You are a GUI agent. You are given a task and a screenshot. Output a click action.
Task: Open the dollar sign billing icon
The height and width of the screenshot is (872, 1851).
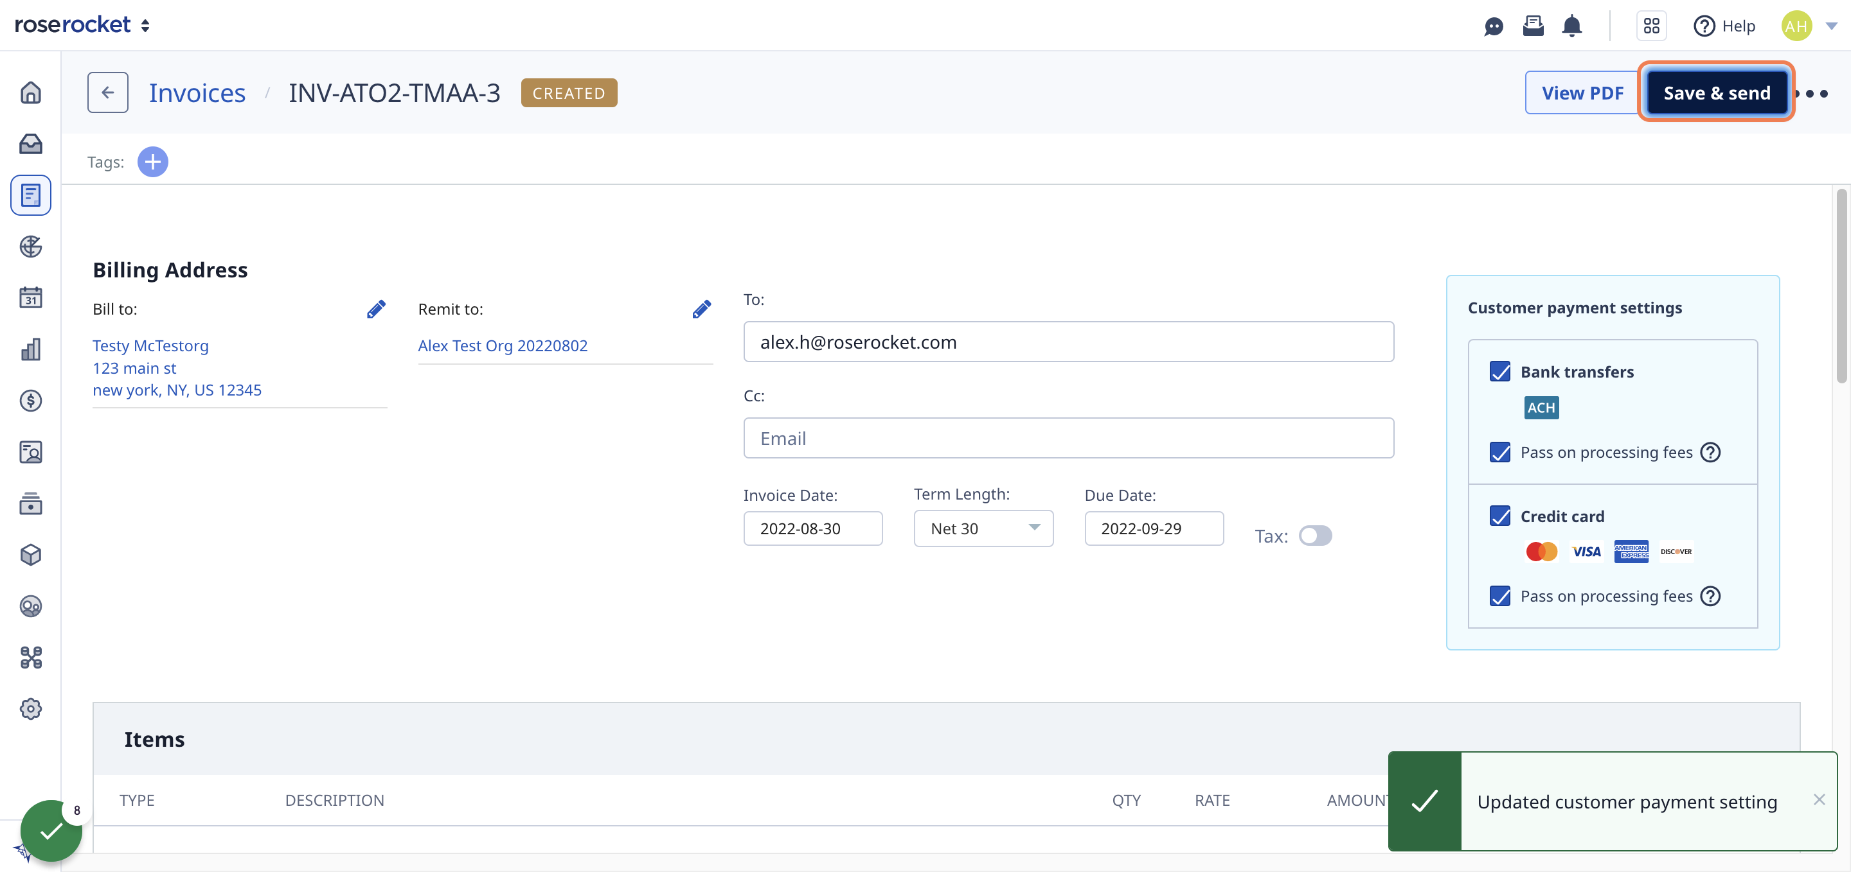click(31, 401)
